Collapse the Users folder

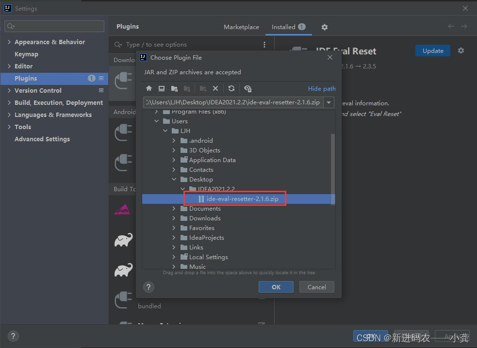pyautogui.click(x=156, y=121)
